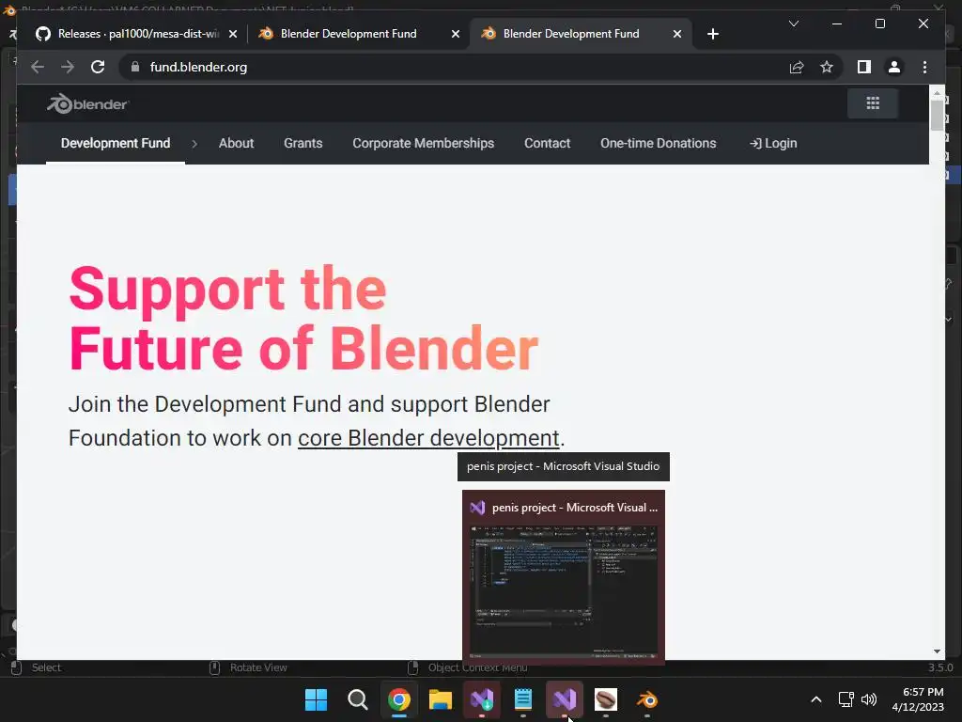Open the volume control in system tray
The image size is (962, 722).
pos(869,699)
